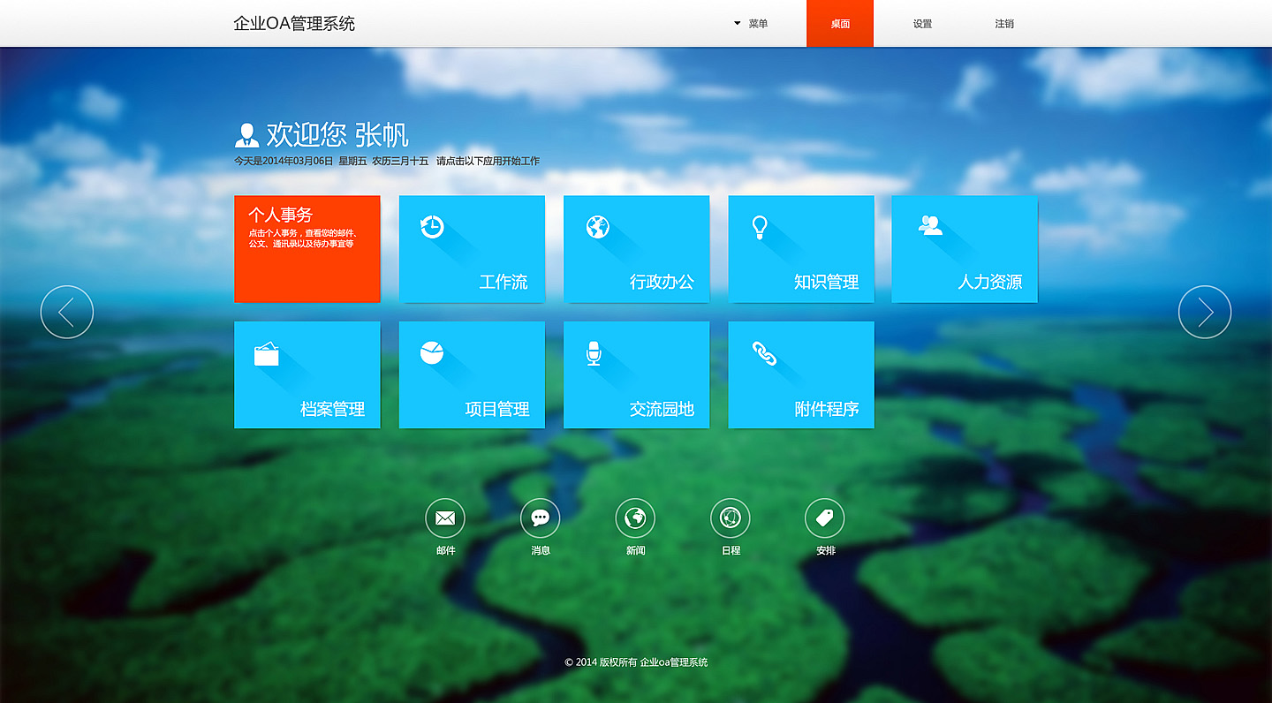Open the 人力资源 tile
Viewport: 1272px width, 703px height.
[x=965, y=249]
